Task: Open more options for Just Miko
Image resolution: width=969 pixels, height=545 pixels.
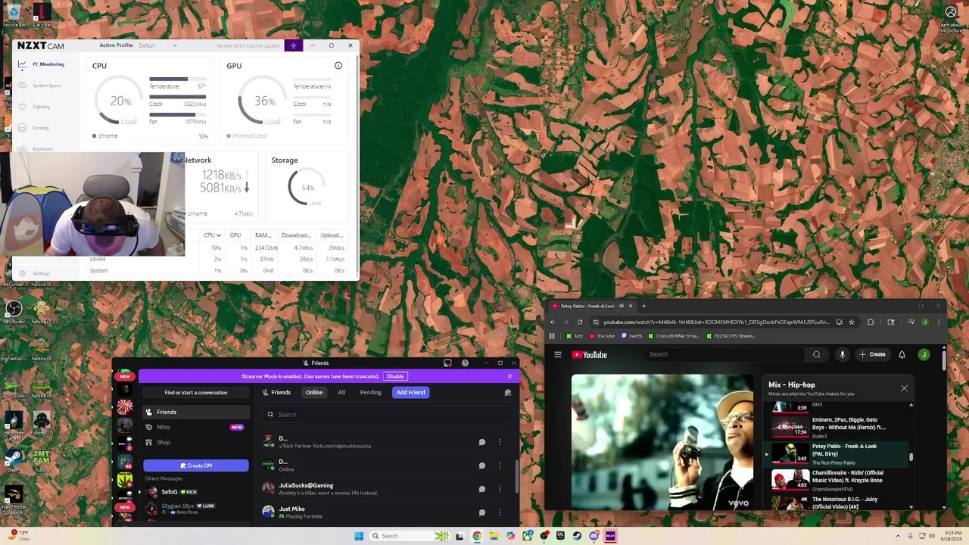Action: [500, 512]
